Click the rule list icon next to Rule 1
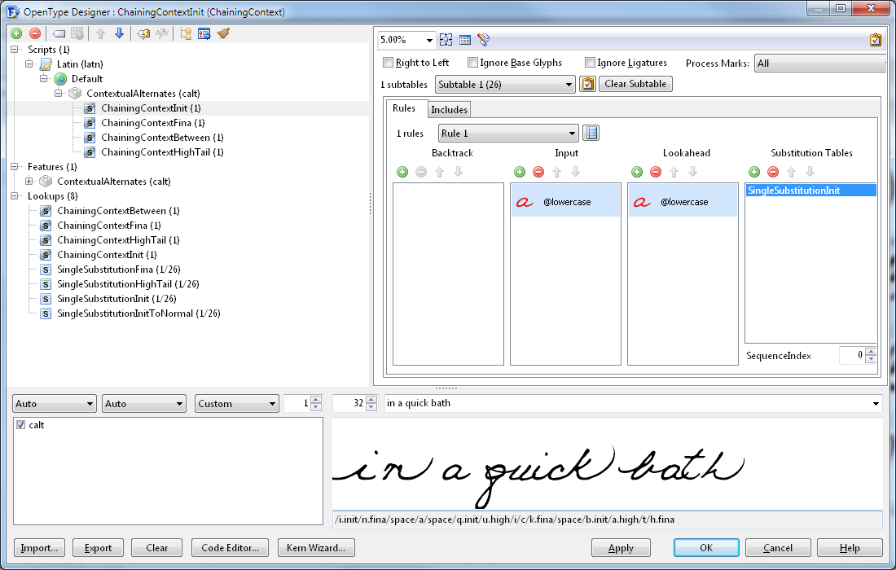 (591, 133)
